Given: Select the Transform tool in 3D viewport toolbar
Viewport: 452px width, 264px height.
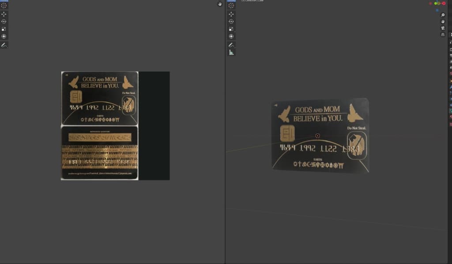Looking at the screenshot, I should [231, 36].
